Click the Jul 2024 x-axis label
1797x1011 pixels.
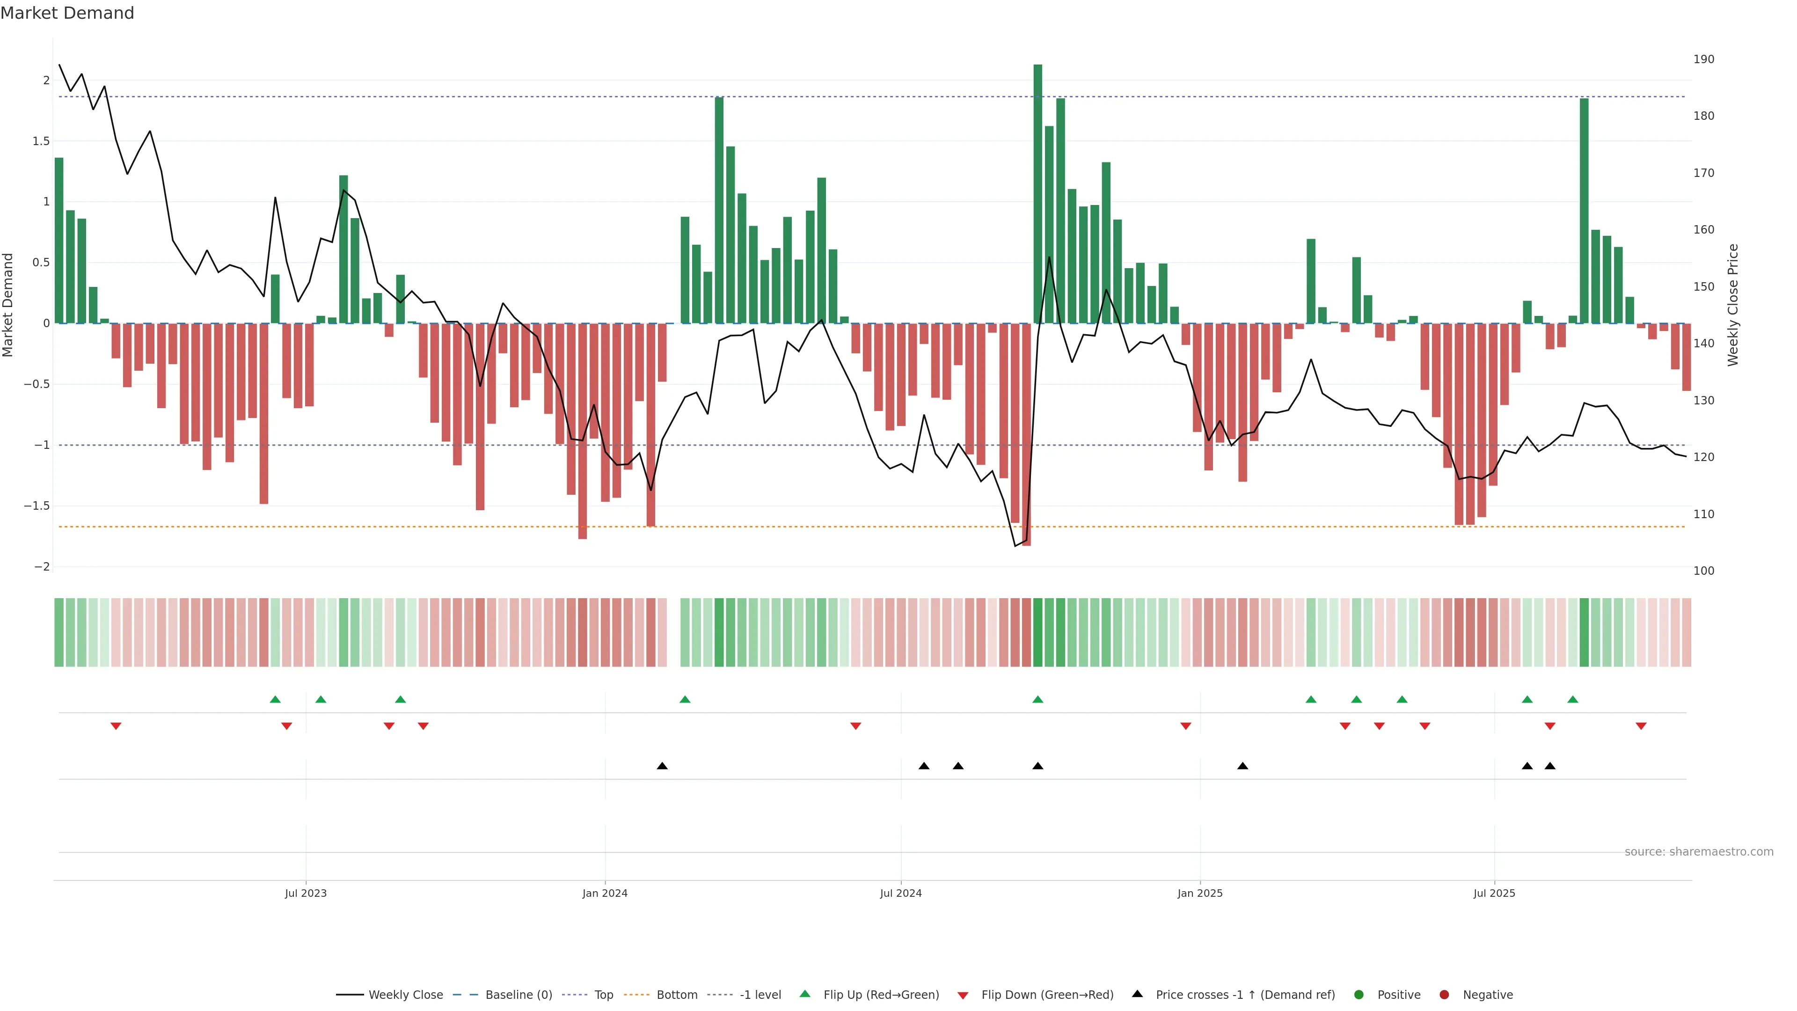pyautogui.click(x=900, y=894)
